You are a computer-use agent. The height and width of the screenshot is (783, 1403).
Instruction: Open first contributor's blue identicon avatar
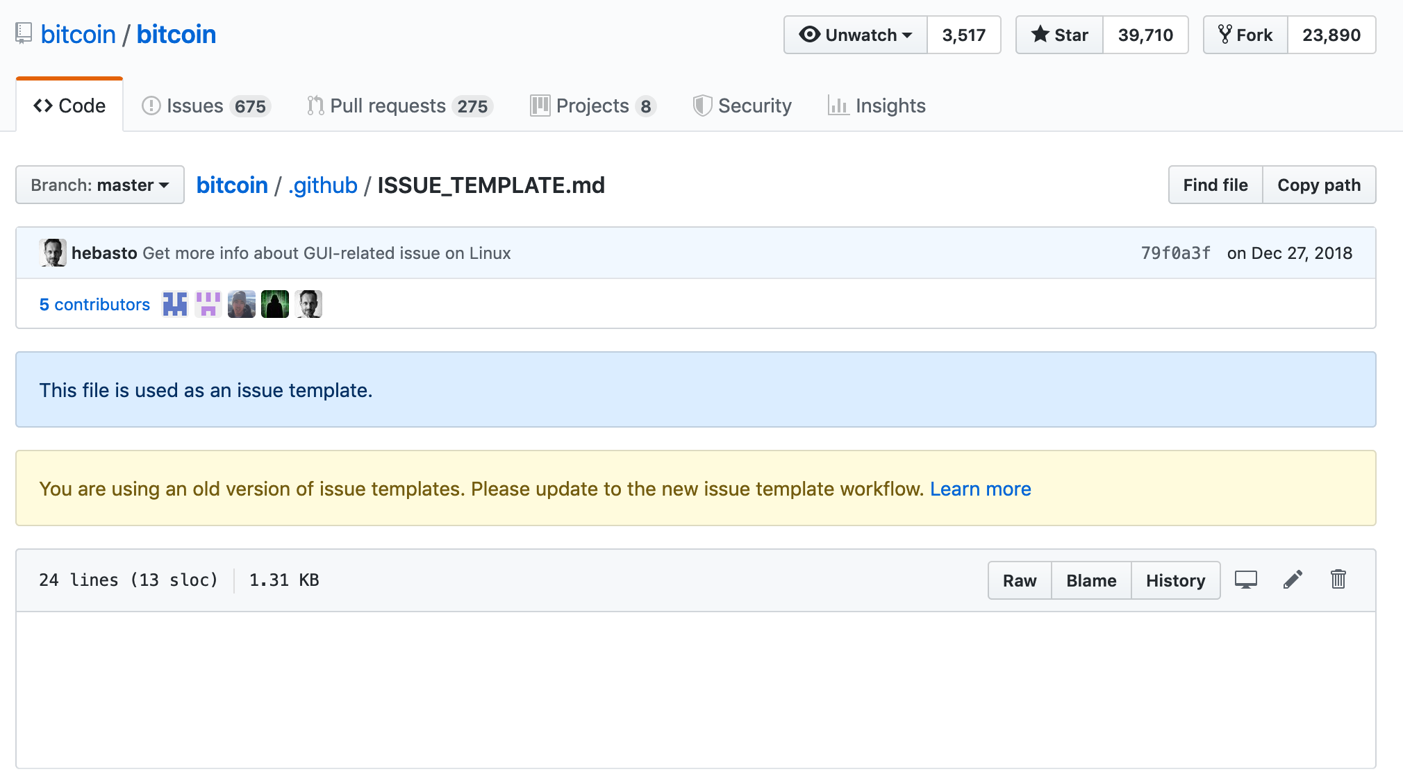pyautogui.click(x=175, y=304)
